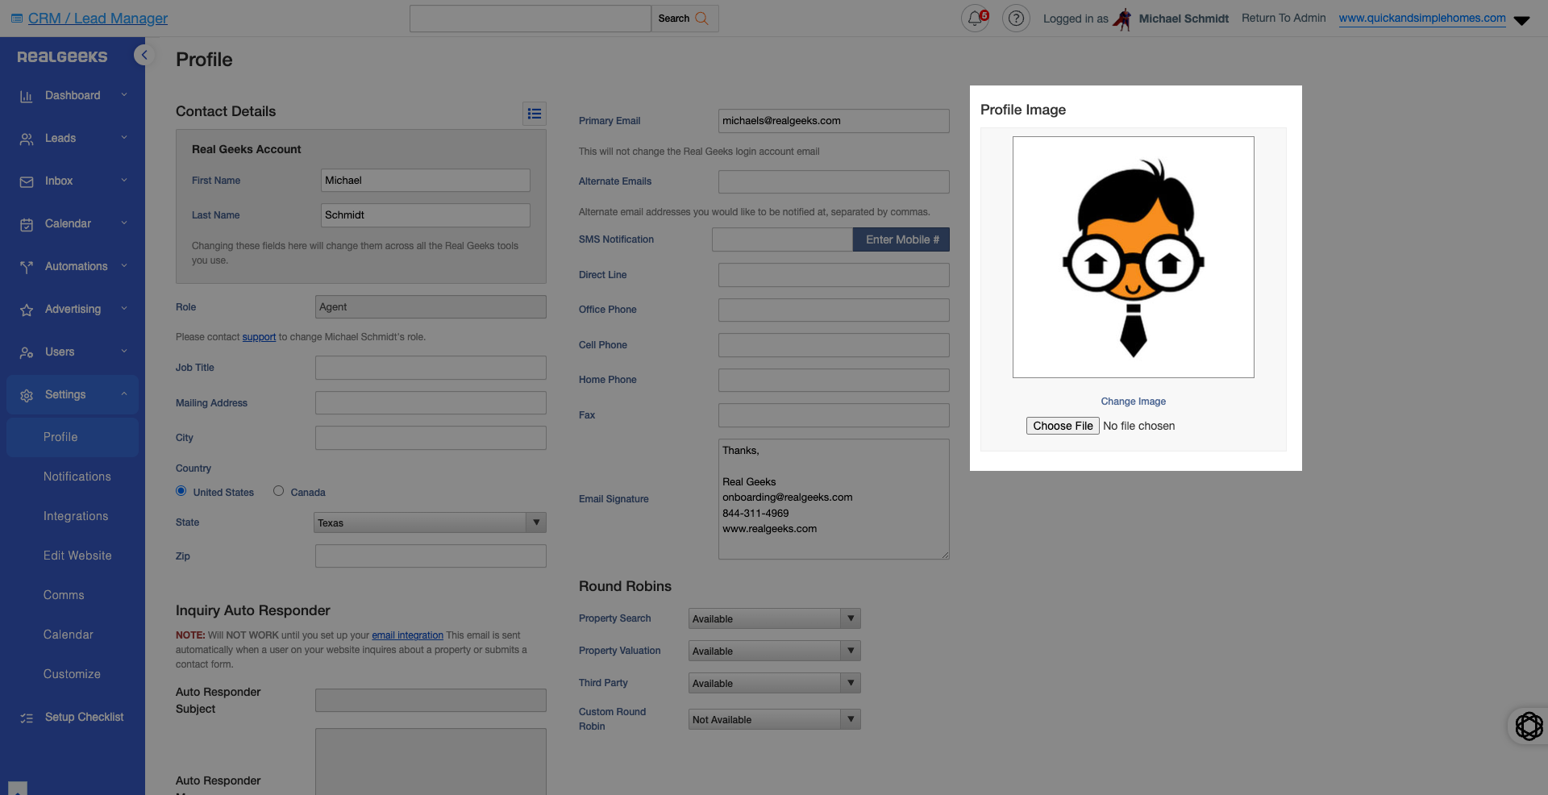Viewport: 1548px width, 795px height.
Task: Select Canada country radio
Action: (278, 491)
